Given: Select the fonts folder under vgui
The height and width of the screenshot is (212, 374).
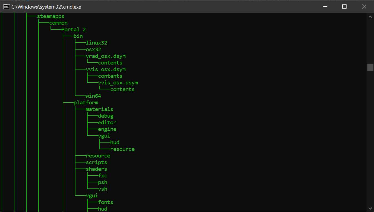Looking at the screenshot, I should (x=105, y=202).
